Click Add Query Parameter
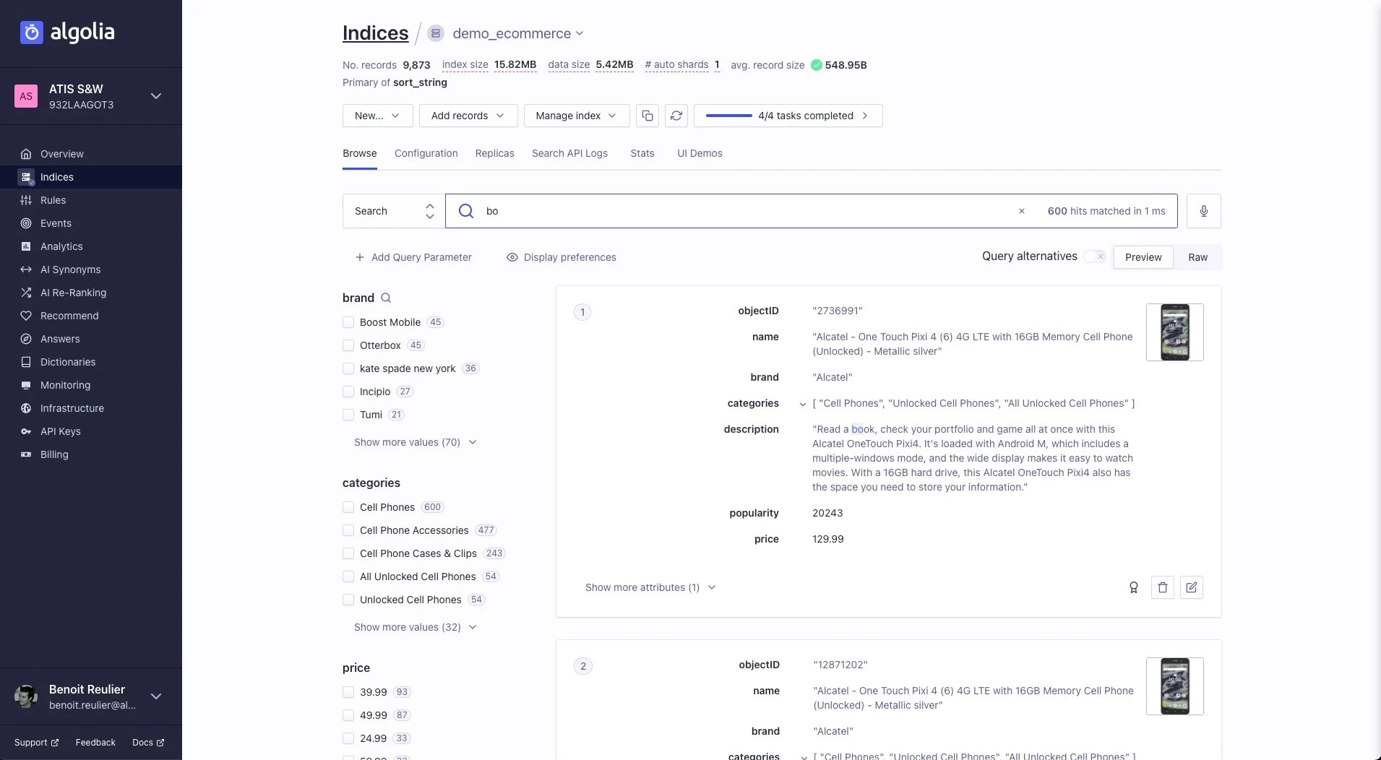Image resolution: width=1381 pixels, height=760 pixels. point(413,257)
